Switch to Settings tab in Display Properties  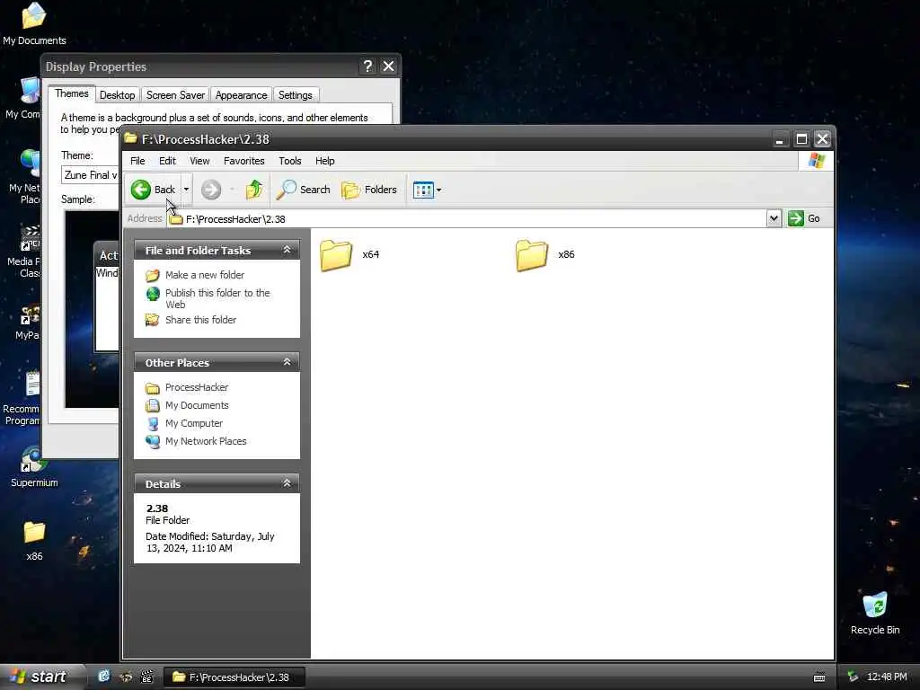pos(295,95)
